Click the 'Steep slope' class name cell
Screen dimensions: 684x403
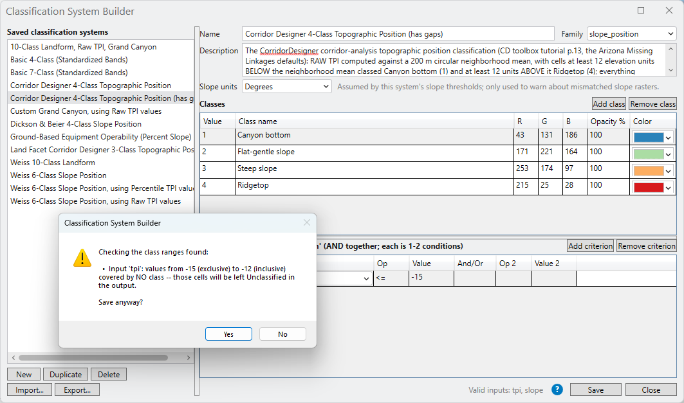coord(374,170)
